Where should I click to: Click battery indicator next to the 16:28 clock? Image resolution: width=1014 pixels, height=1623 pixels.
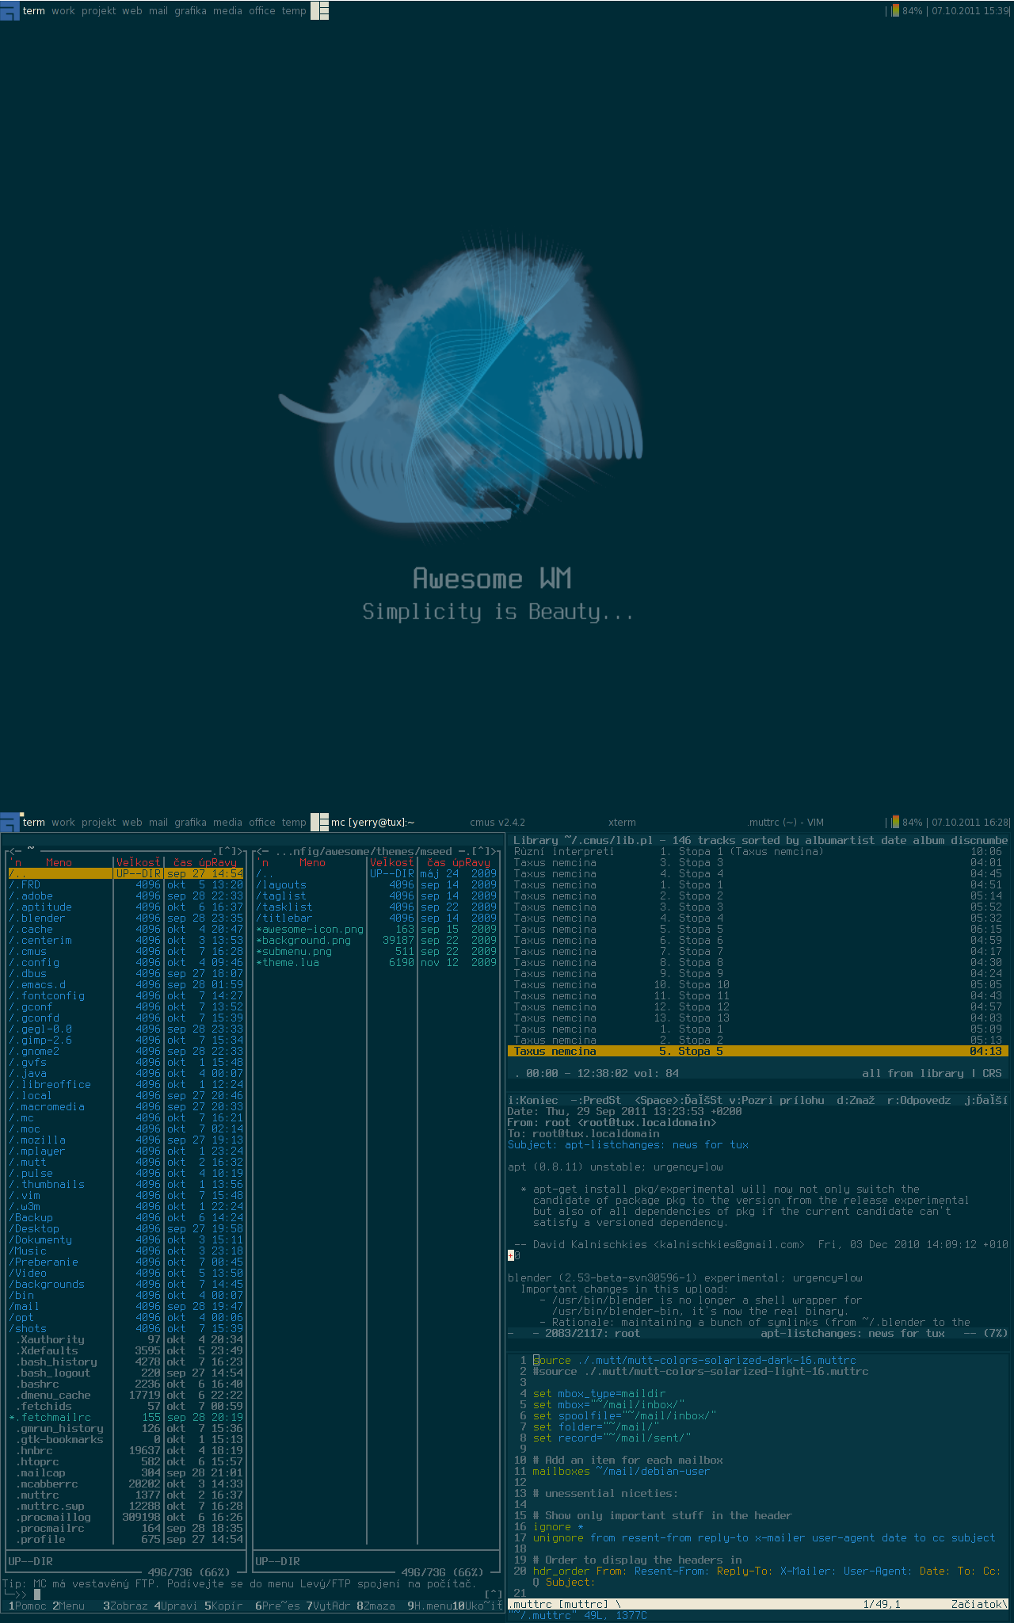[x=894, y=822]
